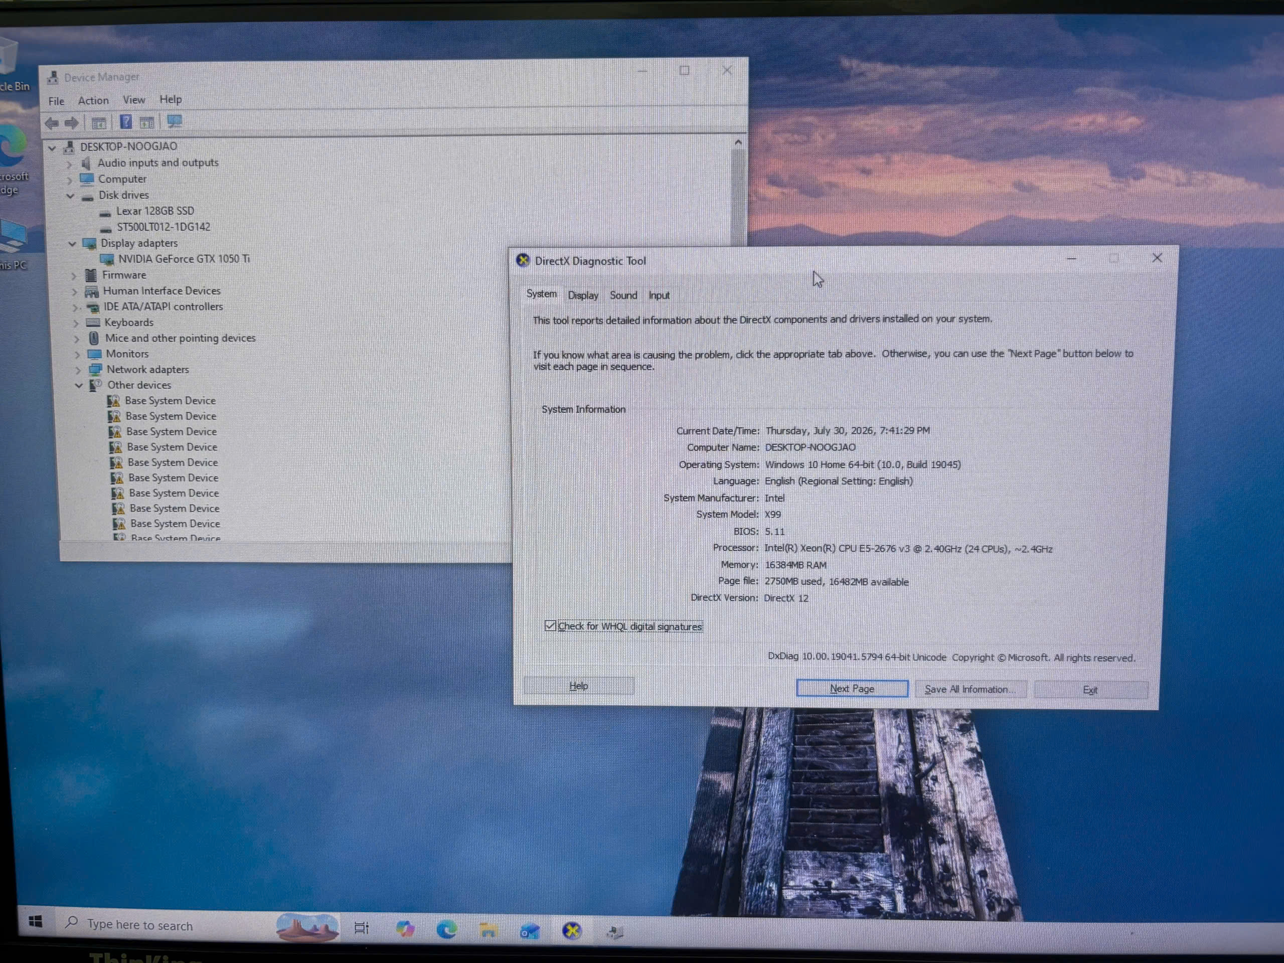Close the DirectX Diagnostic Tool window
Screen dimensions: 1284x963
point(1157,258)
